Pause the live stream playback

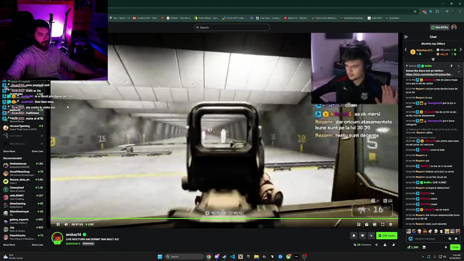58,224
